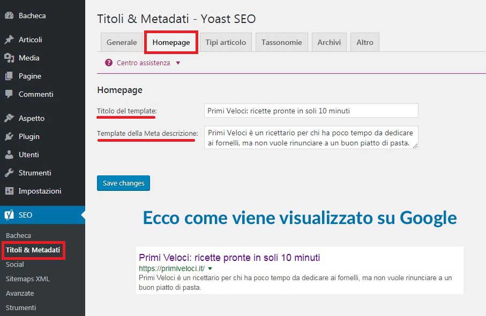Click the Strumenti wrench icon
Viewport: 486px width, 316px height.
coord(9,173)
